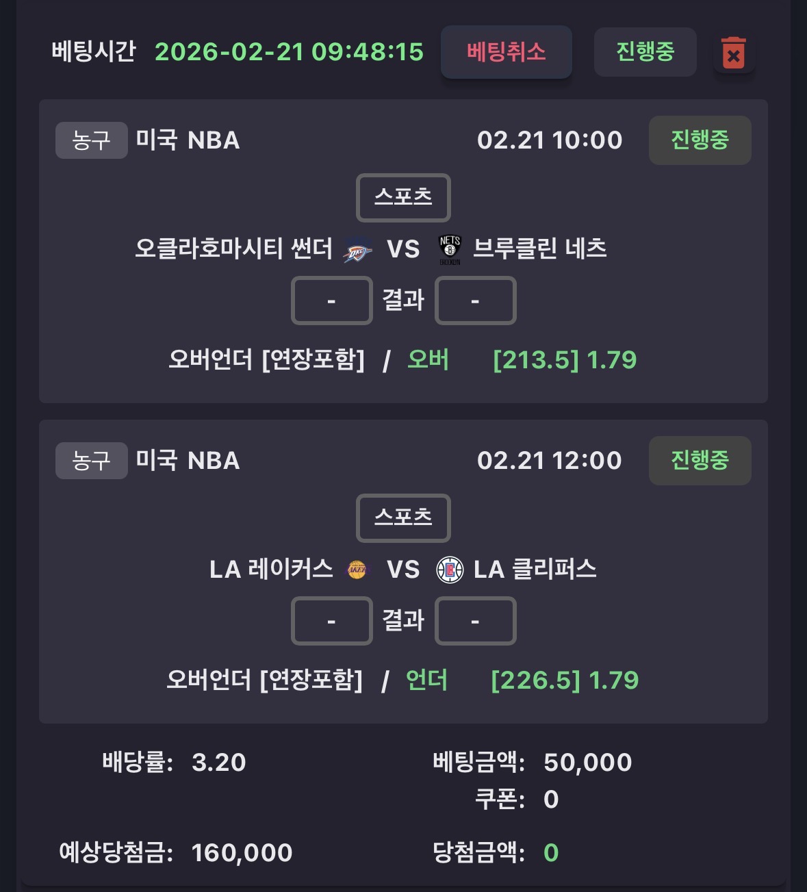The height and width of the screenshot is (892, 807).
Task: Click the 농구 tag on the second game
Action: point(91,461)
